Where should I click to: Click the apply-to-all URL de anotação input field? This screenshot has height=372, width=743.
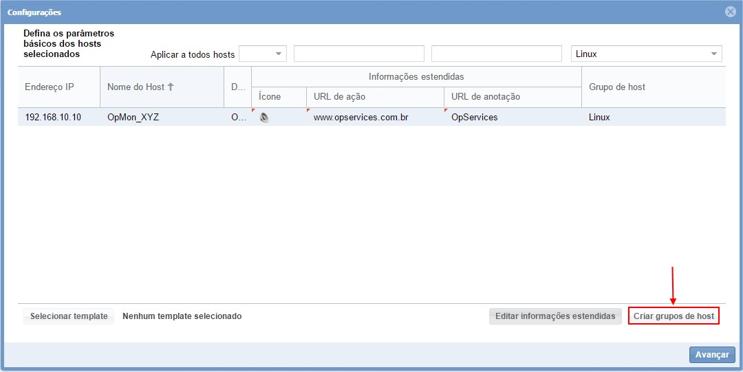click(496, 54)
